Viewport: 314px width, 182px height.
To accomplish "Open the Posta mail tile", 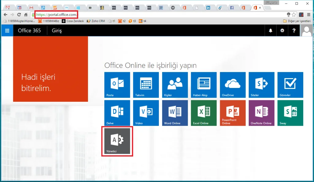I will pos(117,85).
